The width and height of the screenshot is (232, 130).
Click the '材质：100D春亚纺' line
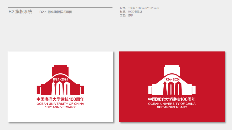[131, 12]
